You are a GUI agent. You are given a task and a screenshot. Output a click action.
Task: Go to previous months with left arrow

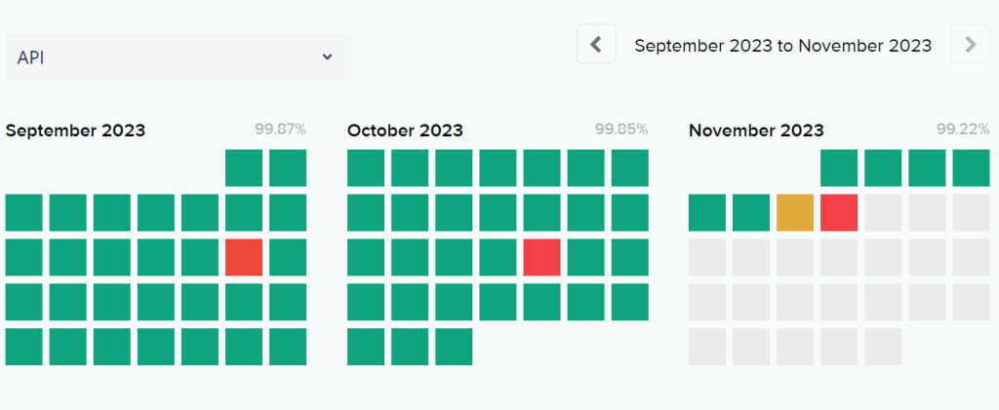click(x=596, y=44)
